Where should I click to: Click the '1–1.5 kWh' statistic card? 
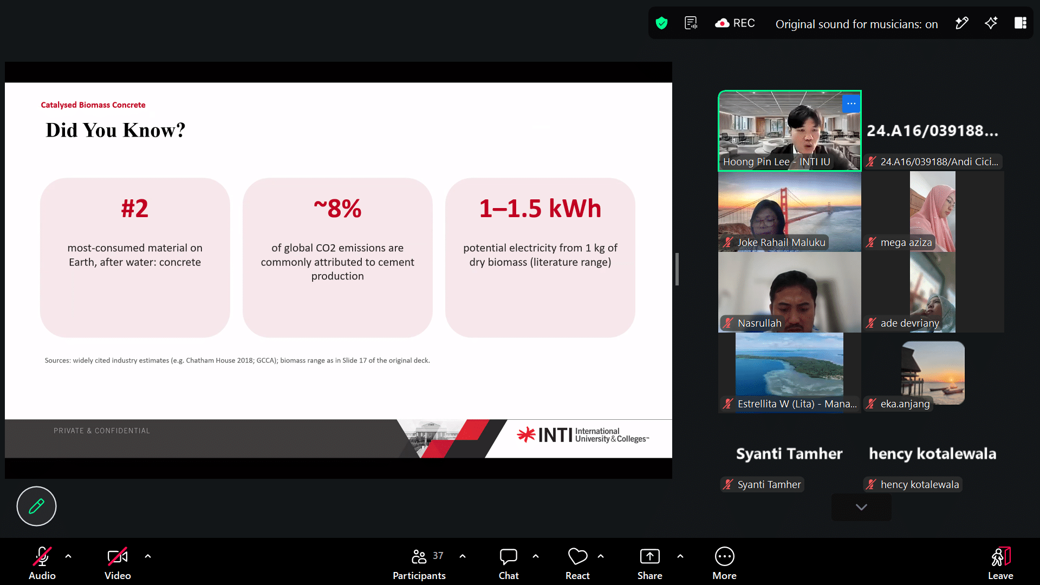(540, 258)
